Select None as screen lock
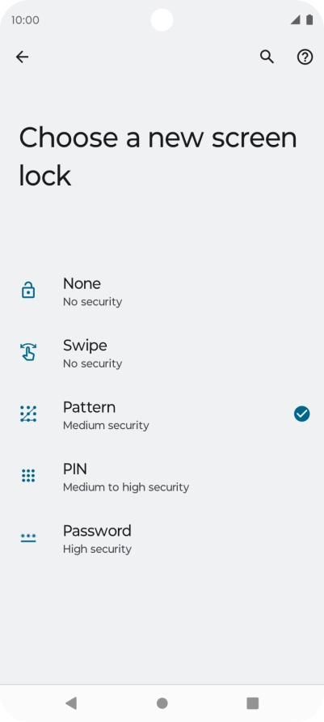The image size is (324, 722). 162,291
